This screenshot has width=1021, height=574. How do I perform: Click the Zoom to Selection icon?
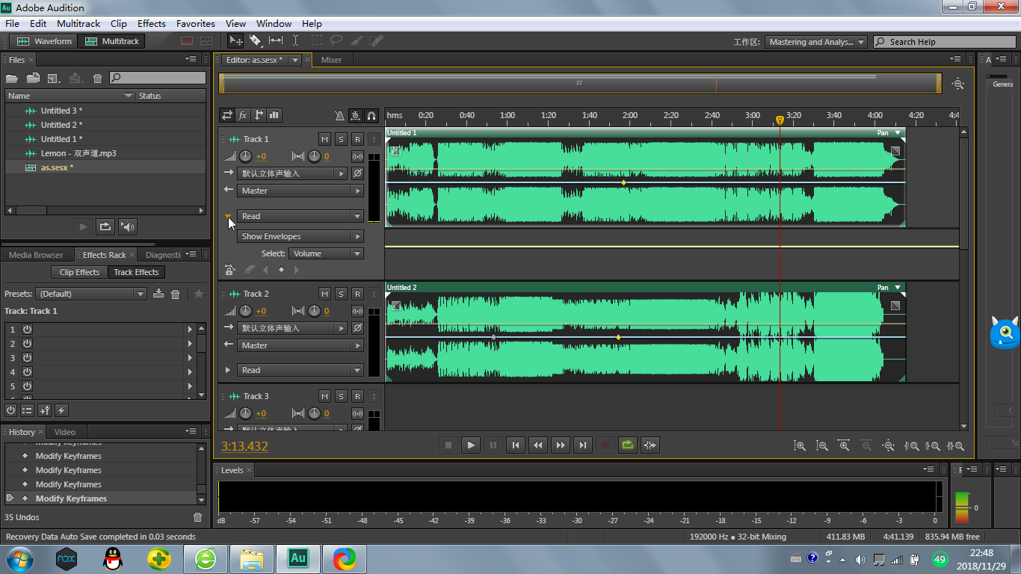[x=955, y=445]
